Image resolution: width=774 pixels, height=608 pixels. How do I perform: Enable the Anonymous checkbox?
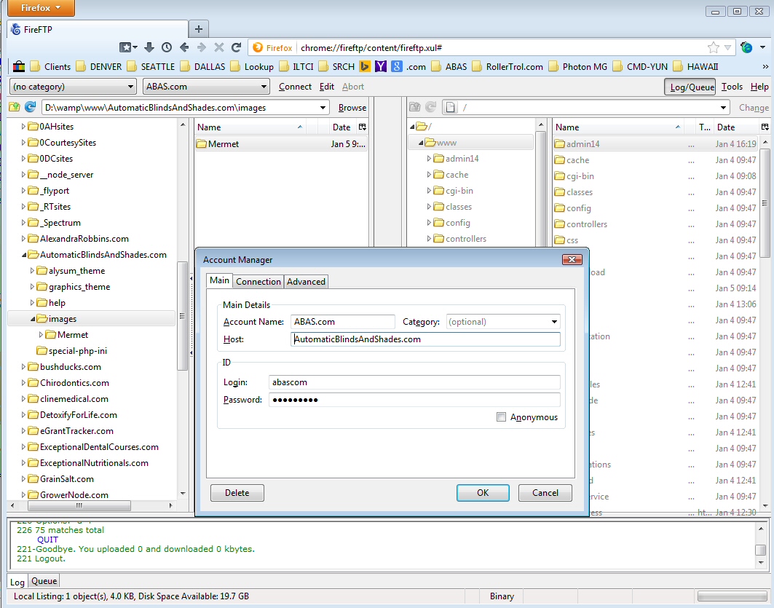click(x=501, y=417)
